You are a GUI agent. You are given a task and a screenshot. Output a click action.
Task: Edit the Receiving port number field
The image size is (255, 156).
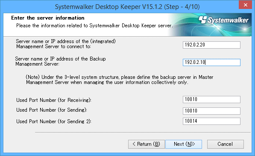pos(211,99)
